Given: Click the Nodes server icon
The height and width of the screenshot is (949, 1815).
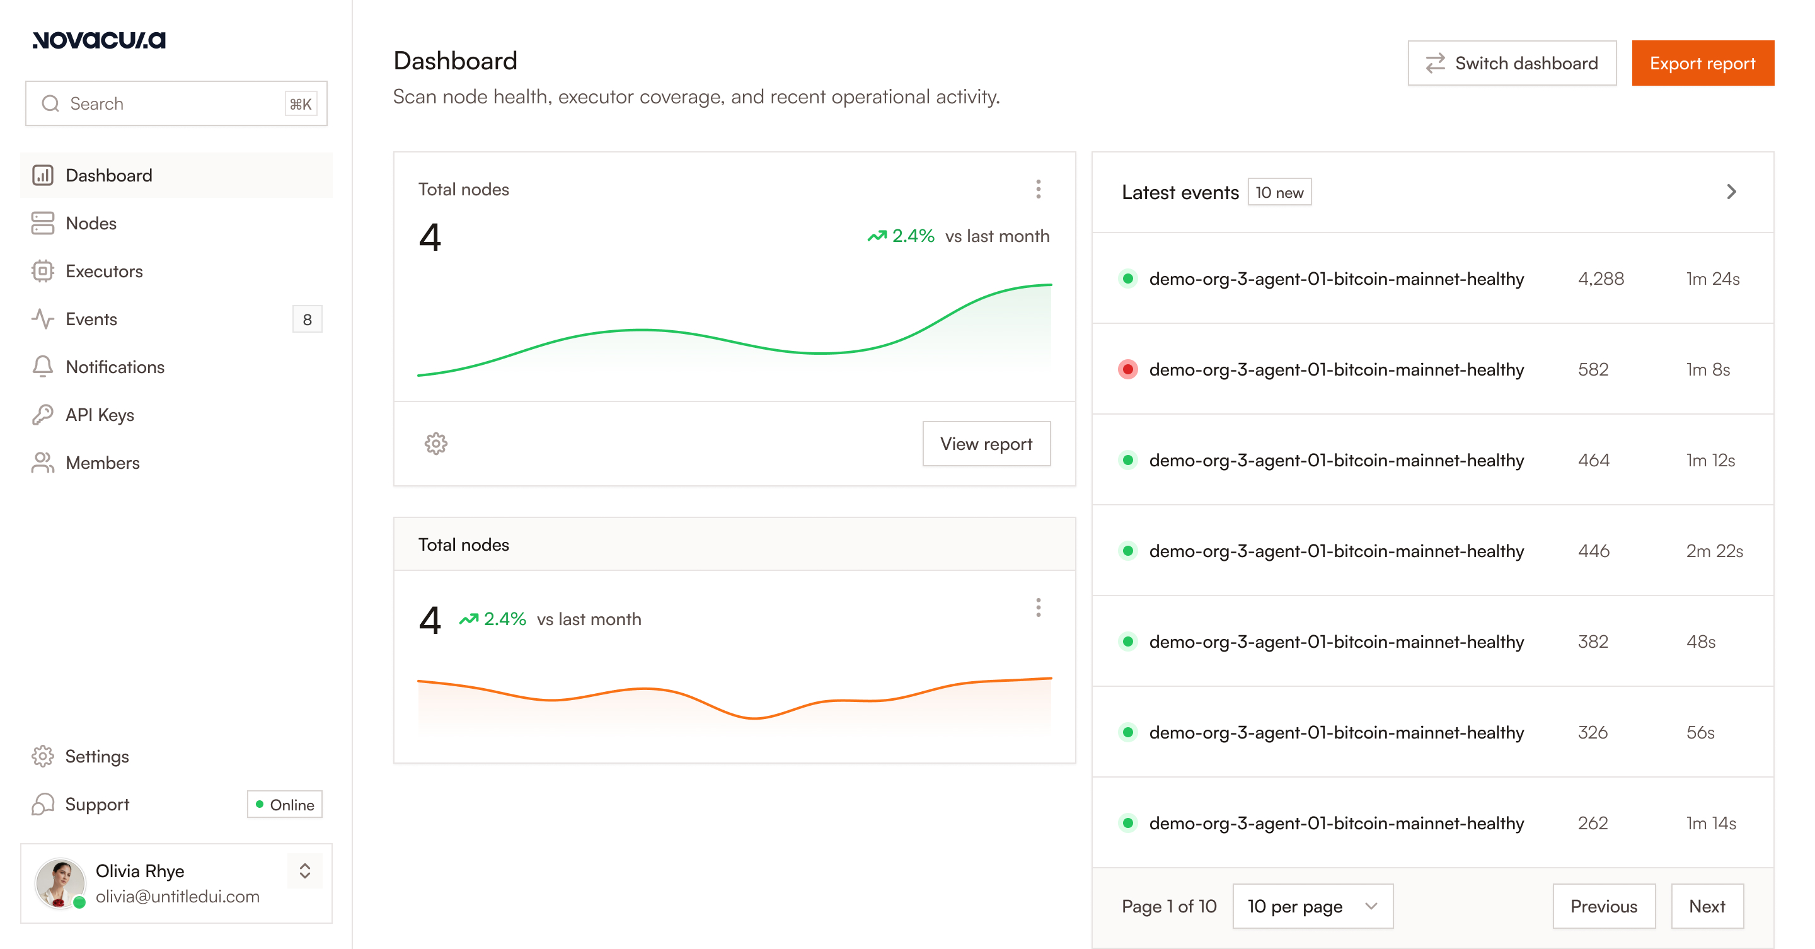Looking at the screenshot, I should tap(42, 223).
